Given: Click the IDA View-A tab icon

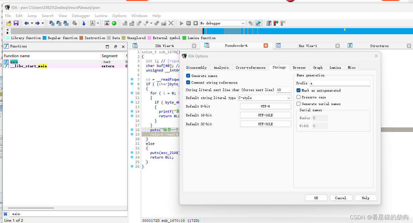Looking at the screenshot, I should 135,46.
